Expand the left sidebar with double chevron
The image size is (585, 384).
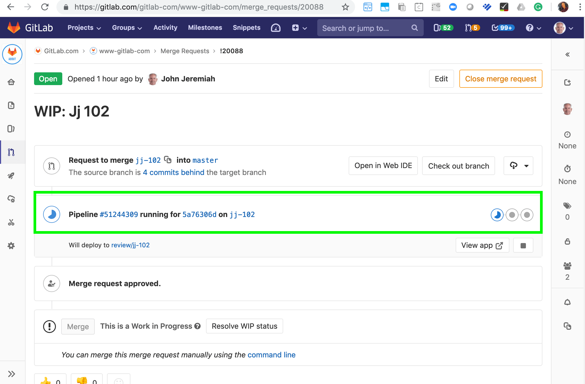[x=11, y=374]
